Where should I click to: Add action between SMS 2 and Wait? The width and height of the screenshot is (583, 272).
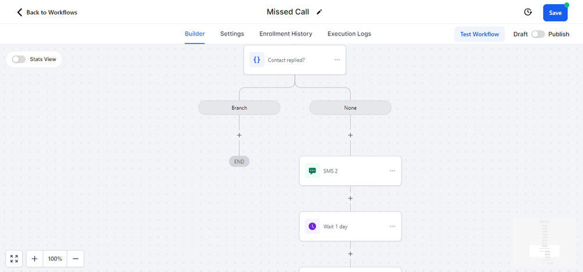tap(350, 198)
